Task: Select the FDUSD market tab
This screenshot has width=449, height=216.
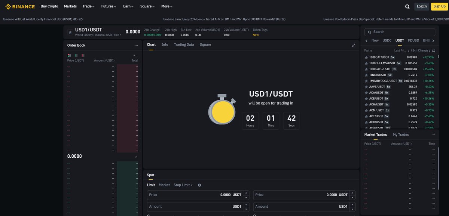Action: 413,40
